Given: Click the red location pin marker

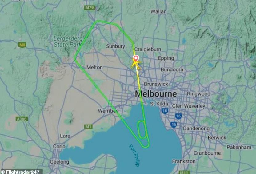Looking at the screenshot, I should tap(136, 58).
